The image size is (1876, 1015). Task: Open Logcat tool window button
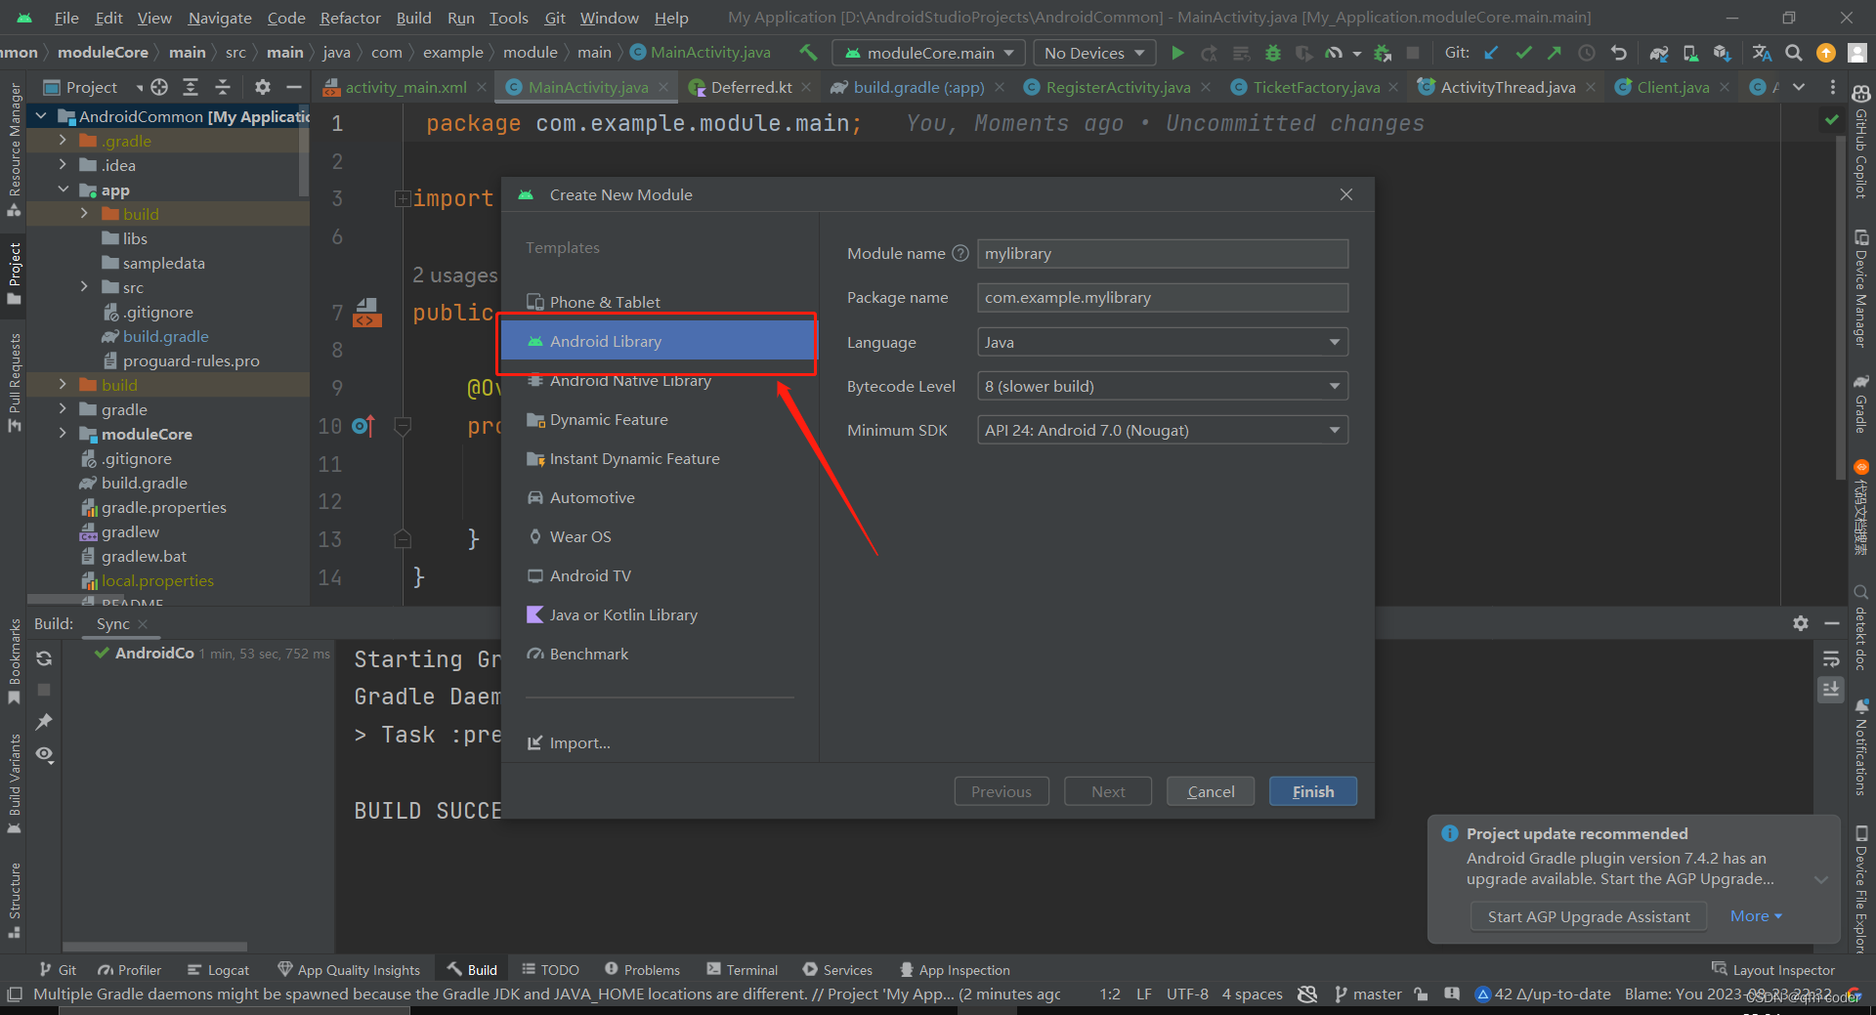pos(218,969)
